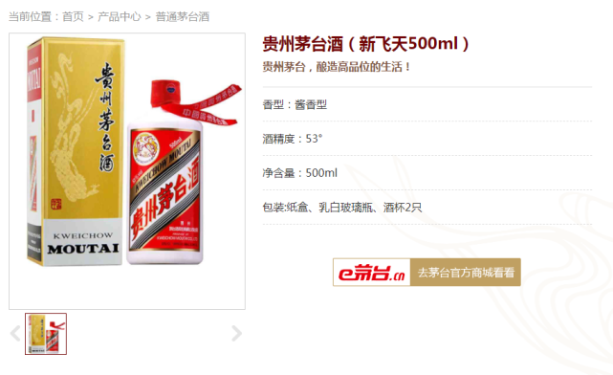Click the next thumbnail arrow
613x375 pixels.
pos(236,334)
